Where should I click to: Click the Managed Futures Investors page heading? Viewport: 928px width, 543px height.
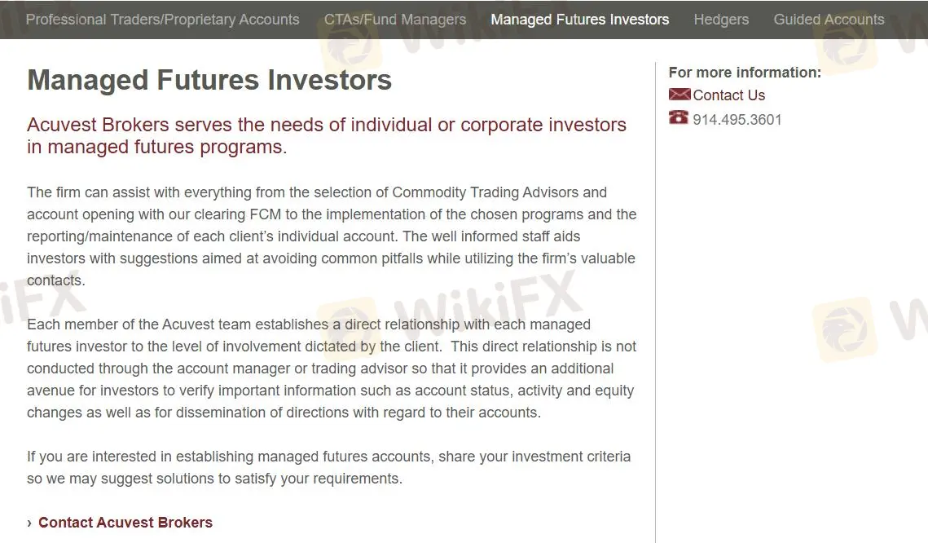209,80
